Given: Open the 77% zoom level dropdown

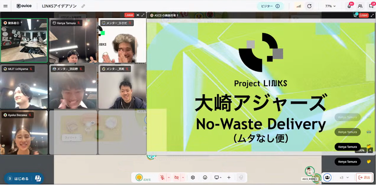Looking at the screenshot, I should point(330,6).
